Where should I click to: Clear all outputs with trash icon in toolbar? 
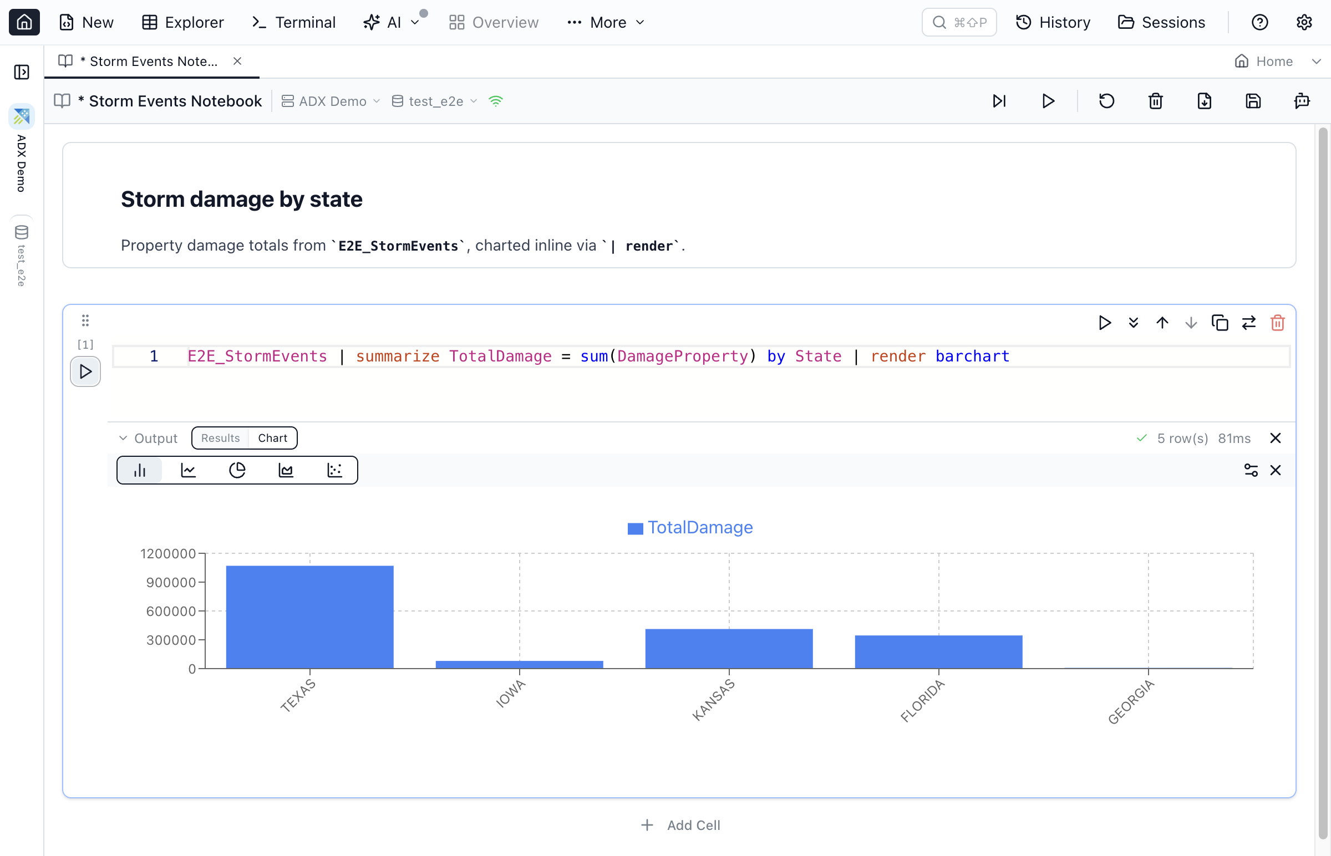pyautogui.click(x=1155, y=101)
